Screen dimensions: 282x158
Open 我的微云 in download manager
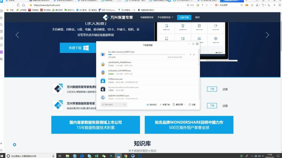pyautogui.click(x=152, y=105)
